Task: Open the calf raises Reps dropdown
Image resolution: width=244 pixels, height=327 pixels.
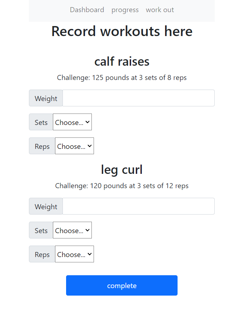Action: [x=74, y=146]
